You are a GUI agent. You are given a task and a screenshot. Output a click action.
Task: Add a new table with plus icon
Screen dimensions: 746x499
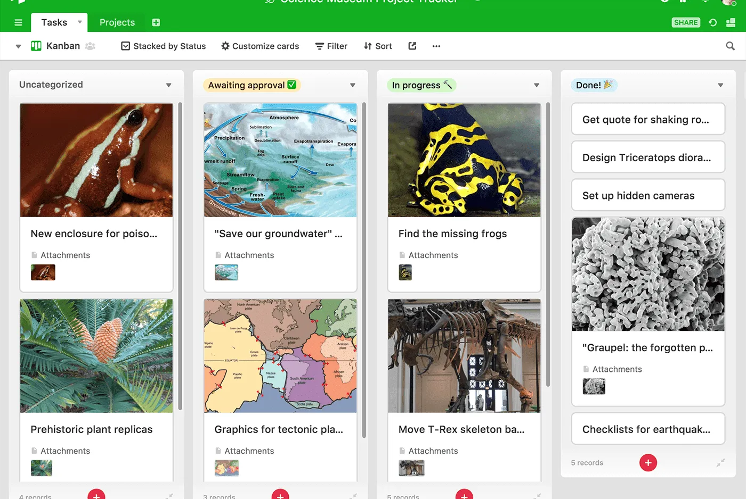(x=156, y=22)
